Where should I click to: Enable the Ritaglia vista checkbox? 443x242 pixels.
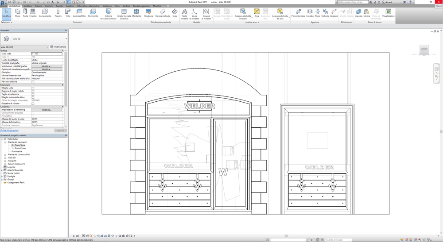tap(33, 88)
